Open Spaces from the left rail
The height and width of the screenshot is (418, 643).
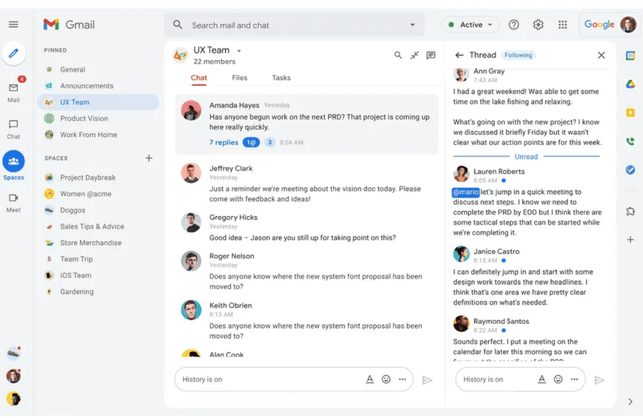click(14, 166)
